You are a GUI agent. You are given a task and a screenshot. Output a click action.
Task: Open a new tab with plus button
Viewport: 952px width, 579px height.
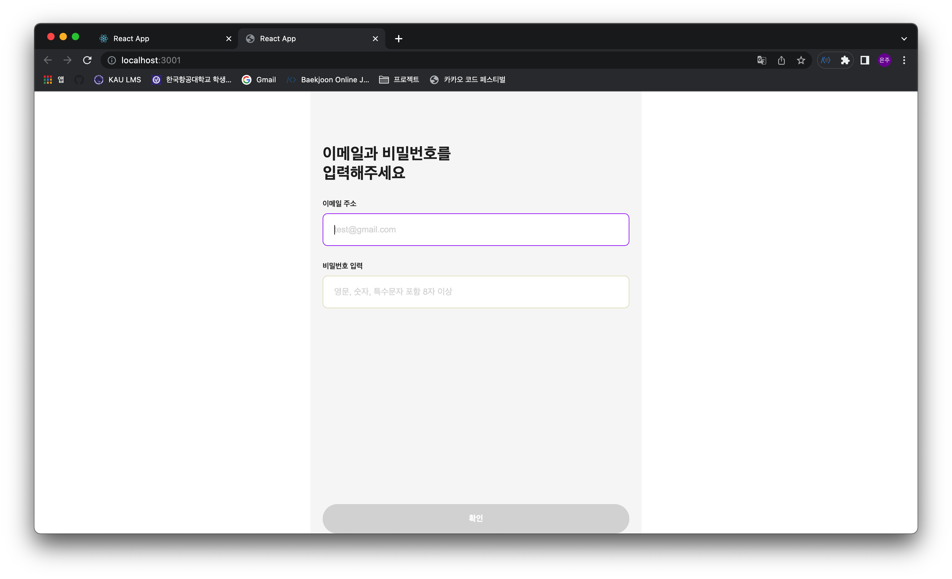pyautogui.click(x=399, y=39)
